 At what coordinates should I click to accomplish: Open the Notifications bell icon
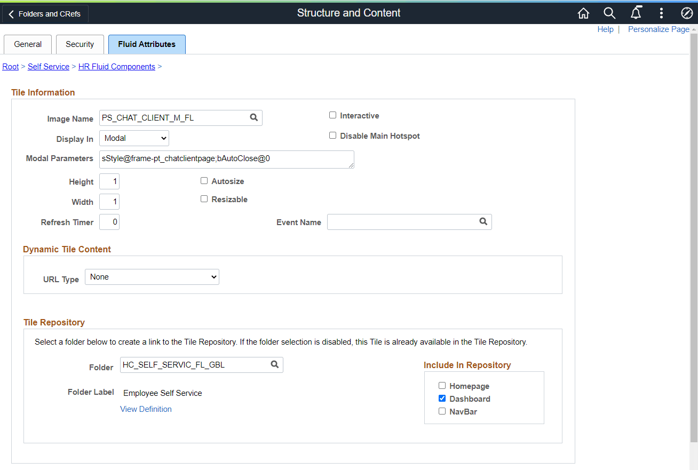(636, 13)
